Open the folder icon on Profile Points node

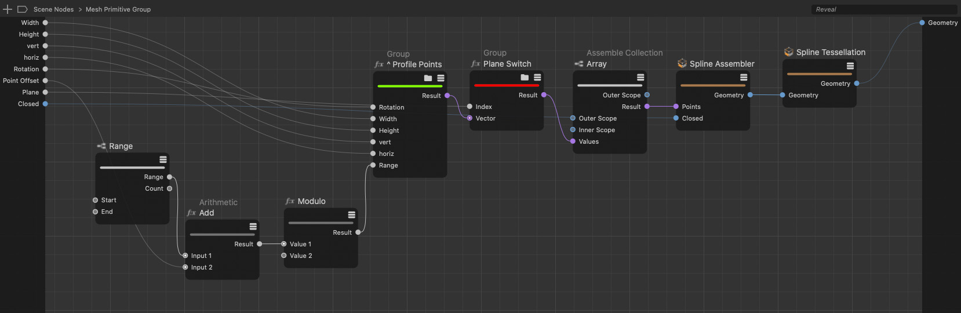[428, 78]
